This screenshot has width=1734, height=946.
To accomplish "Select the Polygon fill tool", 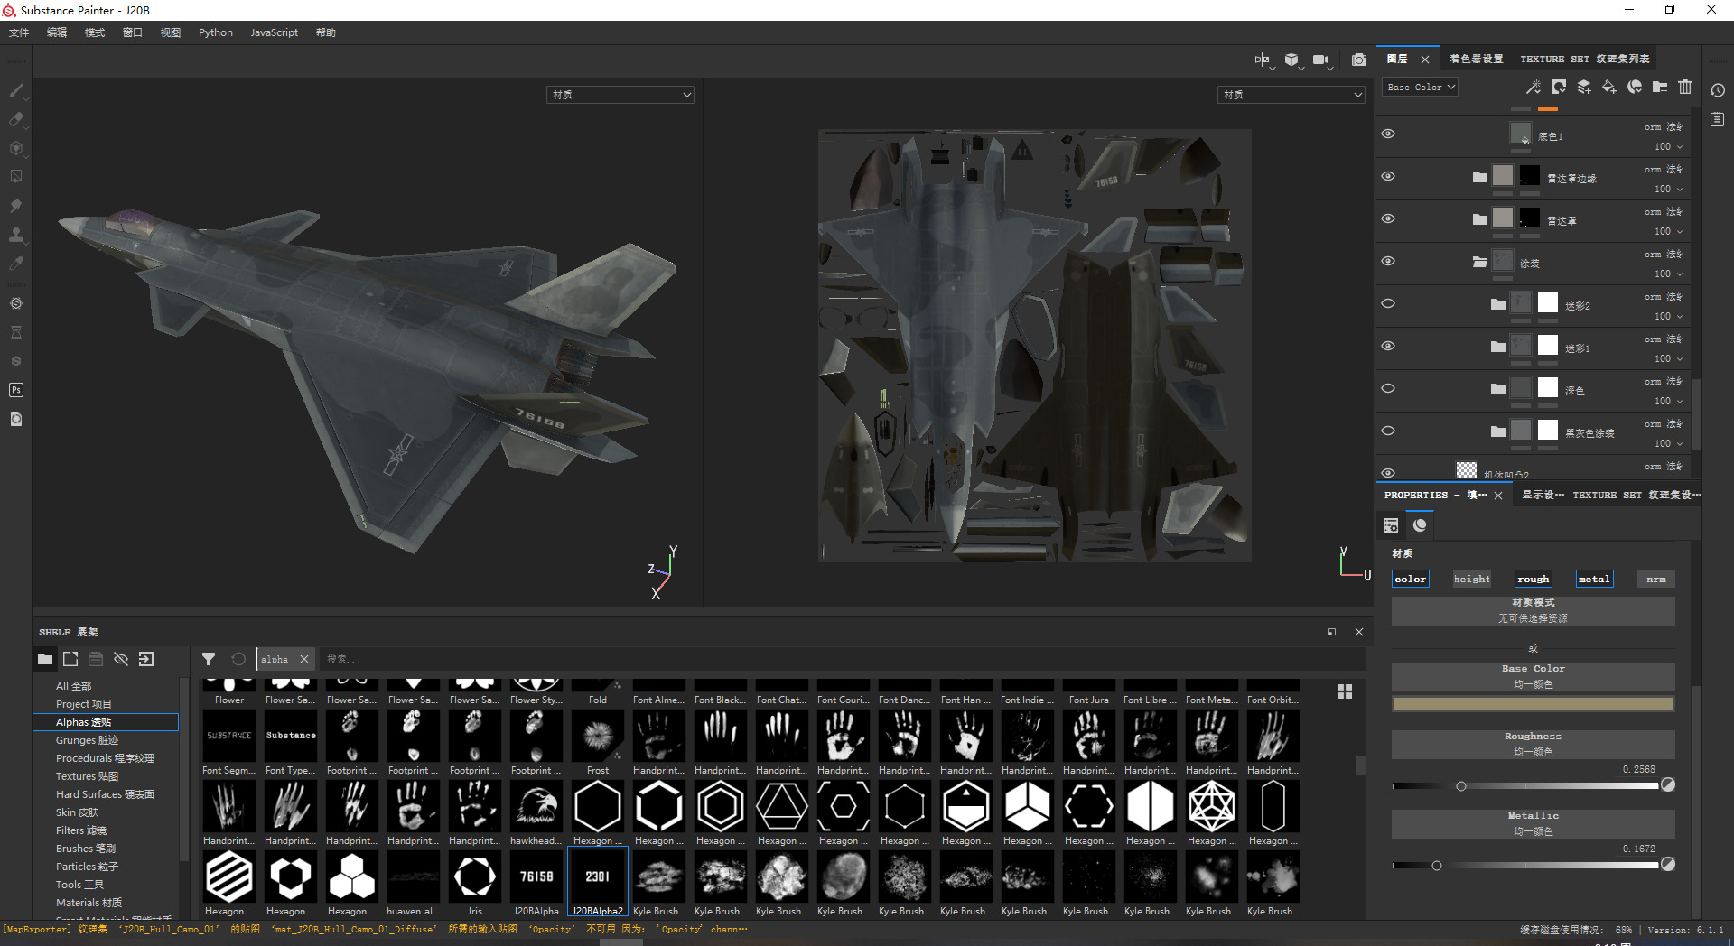I will (15, 177).
